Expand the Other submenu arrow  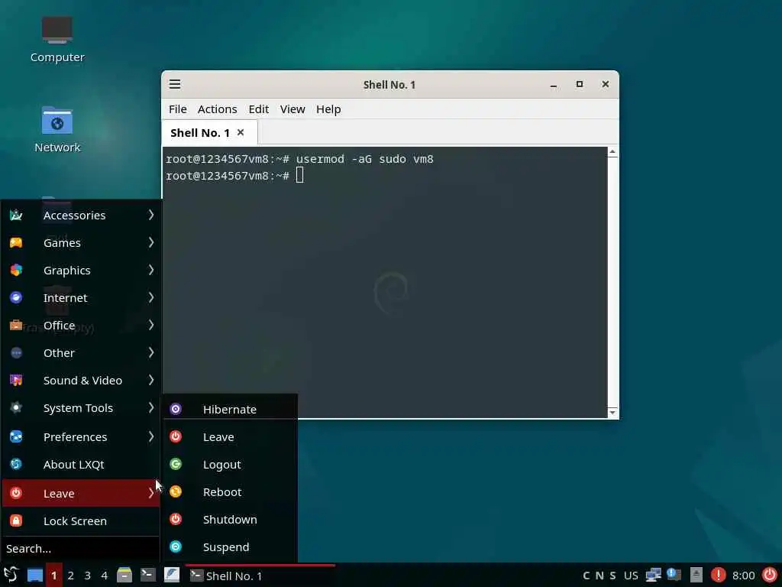click(150, 352)
